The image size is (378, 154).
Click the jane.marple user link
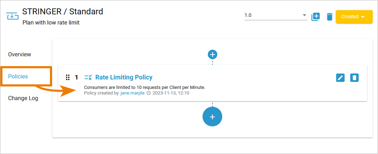[132, 93]
